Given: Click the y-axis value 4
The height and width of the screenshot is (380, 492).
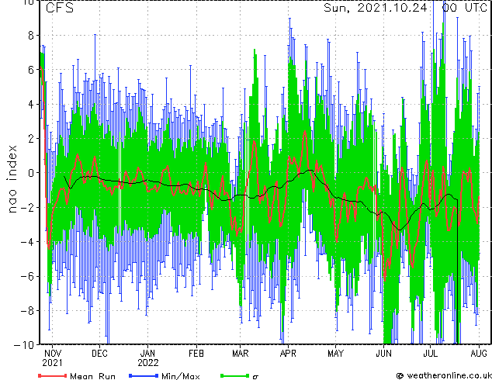Looking at the screenshot, I should coord(31,104).
